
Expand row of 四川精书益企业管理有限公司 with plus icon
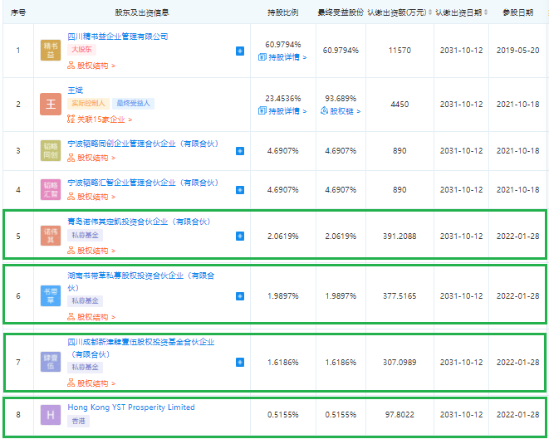point(240,51)
